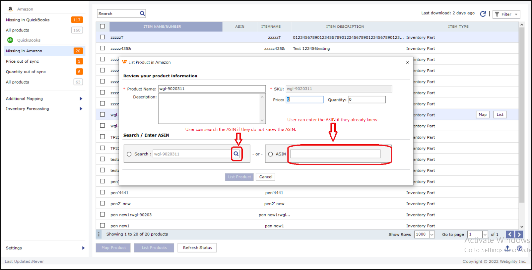Click the Refresh Status button
This screenshot has width=532, height=270.
[x=197, y=248]
